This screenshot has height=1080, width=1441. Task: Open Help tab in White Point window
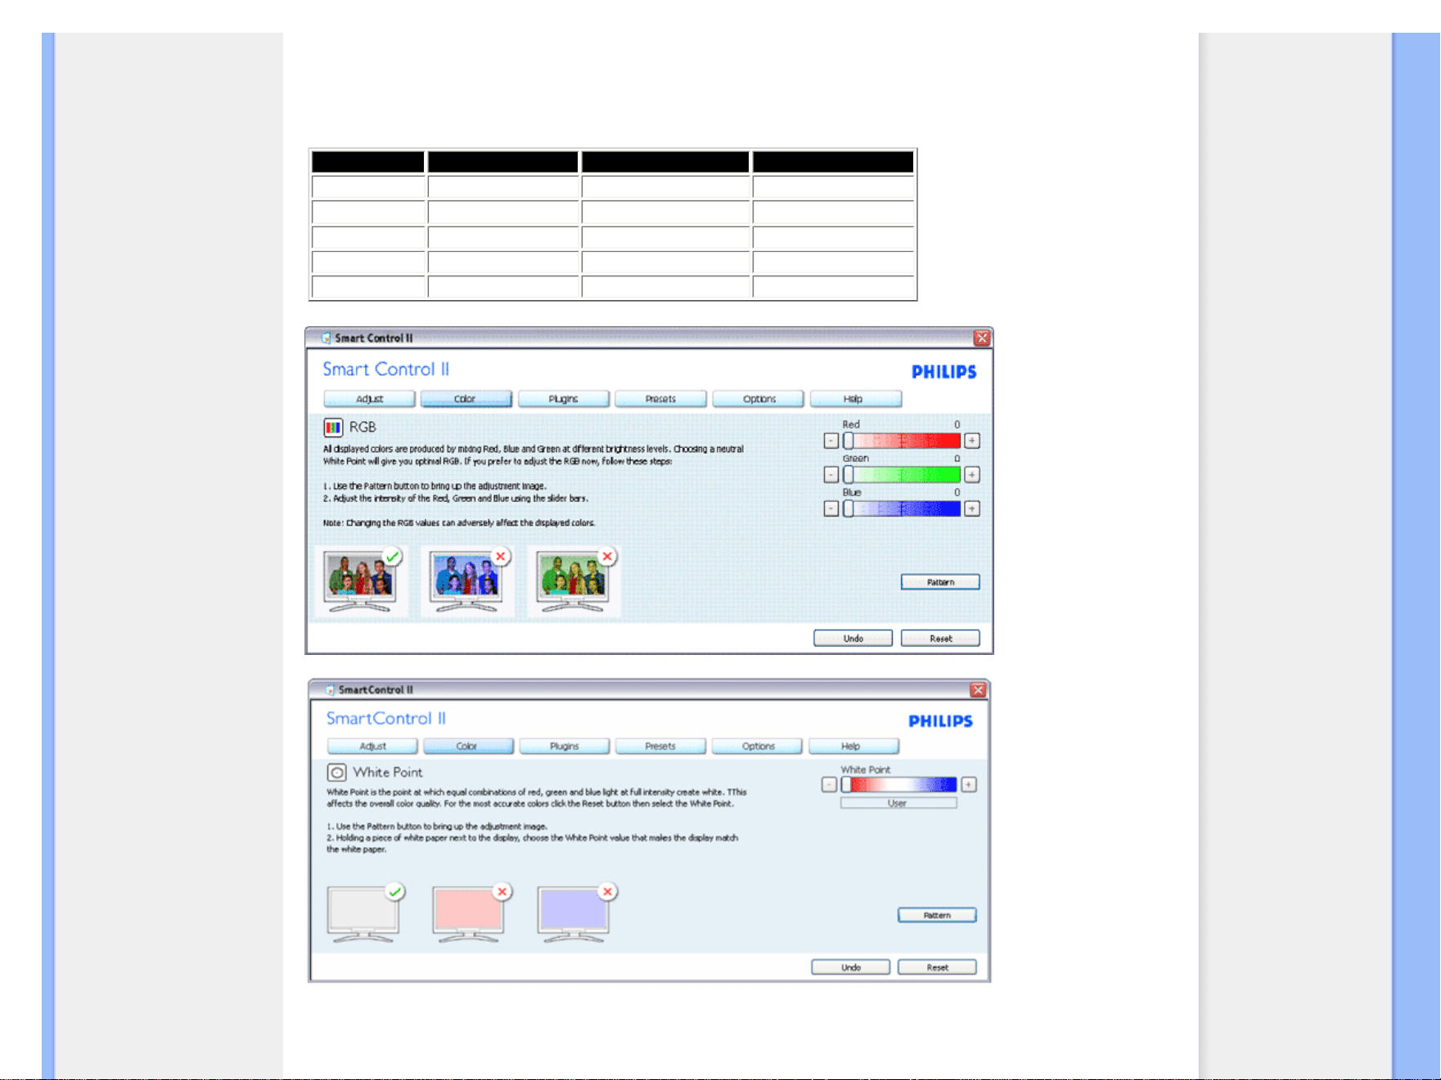(x=853, y=746)
